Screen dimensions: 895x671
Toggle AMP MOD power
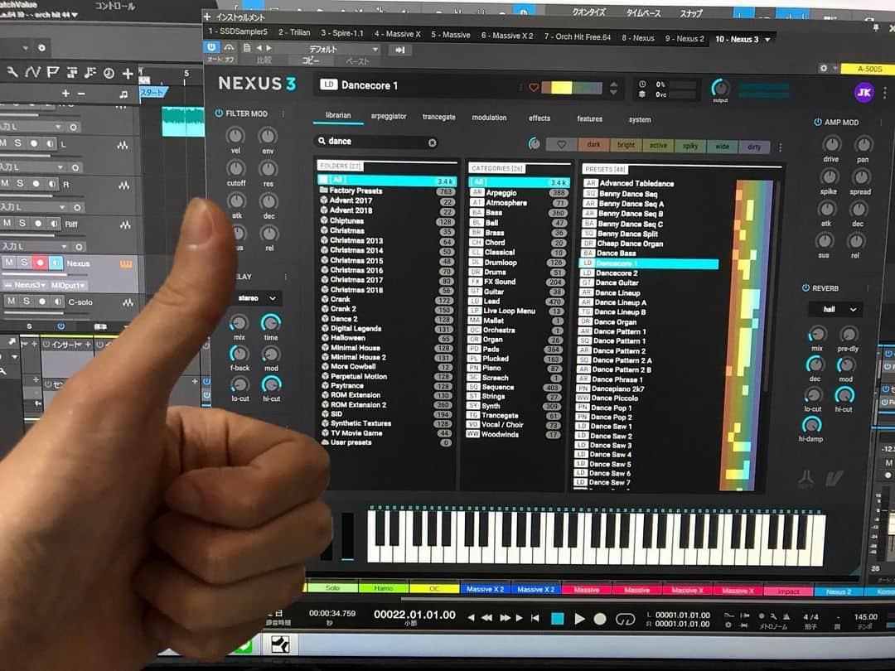817,122
